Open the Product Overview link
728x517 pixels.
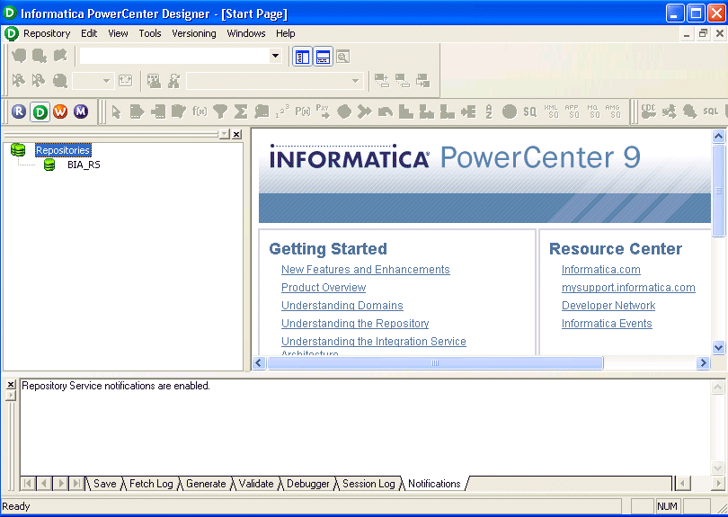pos(324,288)
